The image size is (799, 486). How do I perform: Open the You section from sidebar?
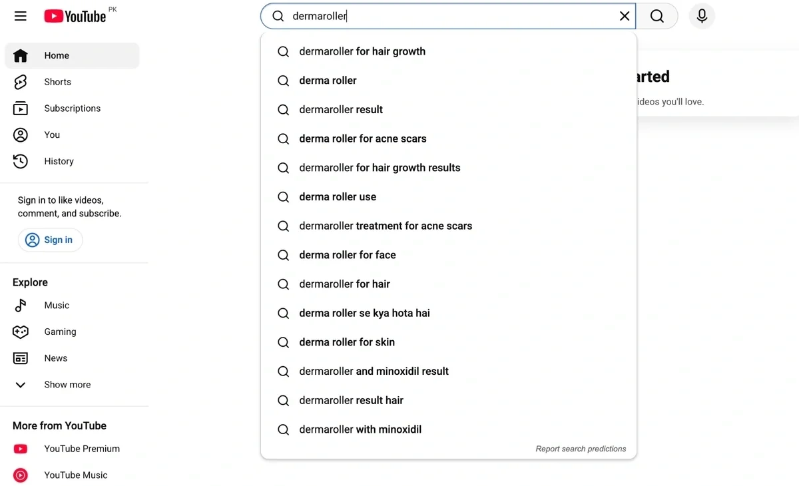20,134
